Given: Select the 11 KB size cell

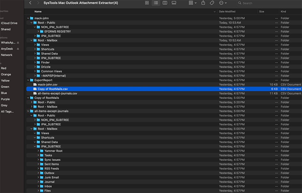Looking at the screenshot, I should [274, 93].
